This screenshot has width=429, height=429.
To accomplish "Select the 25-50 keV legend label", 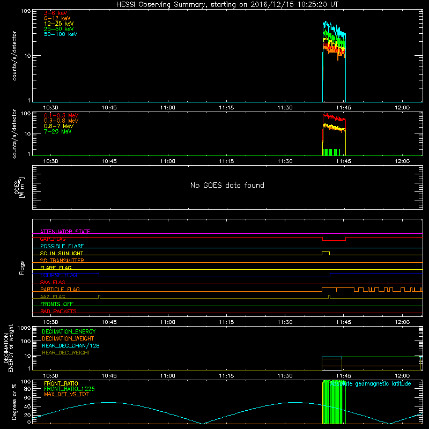I will [58, 29].
